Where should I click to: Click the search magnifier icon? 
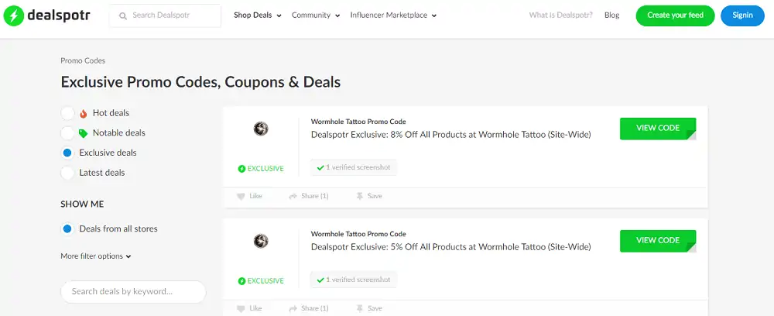122,15
